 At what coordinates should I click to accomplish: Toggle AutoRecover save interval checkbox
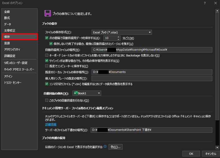47,38
